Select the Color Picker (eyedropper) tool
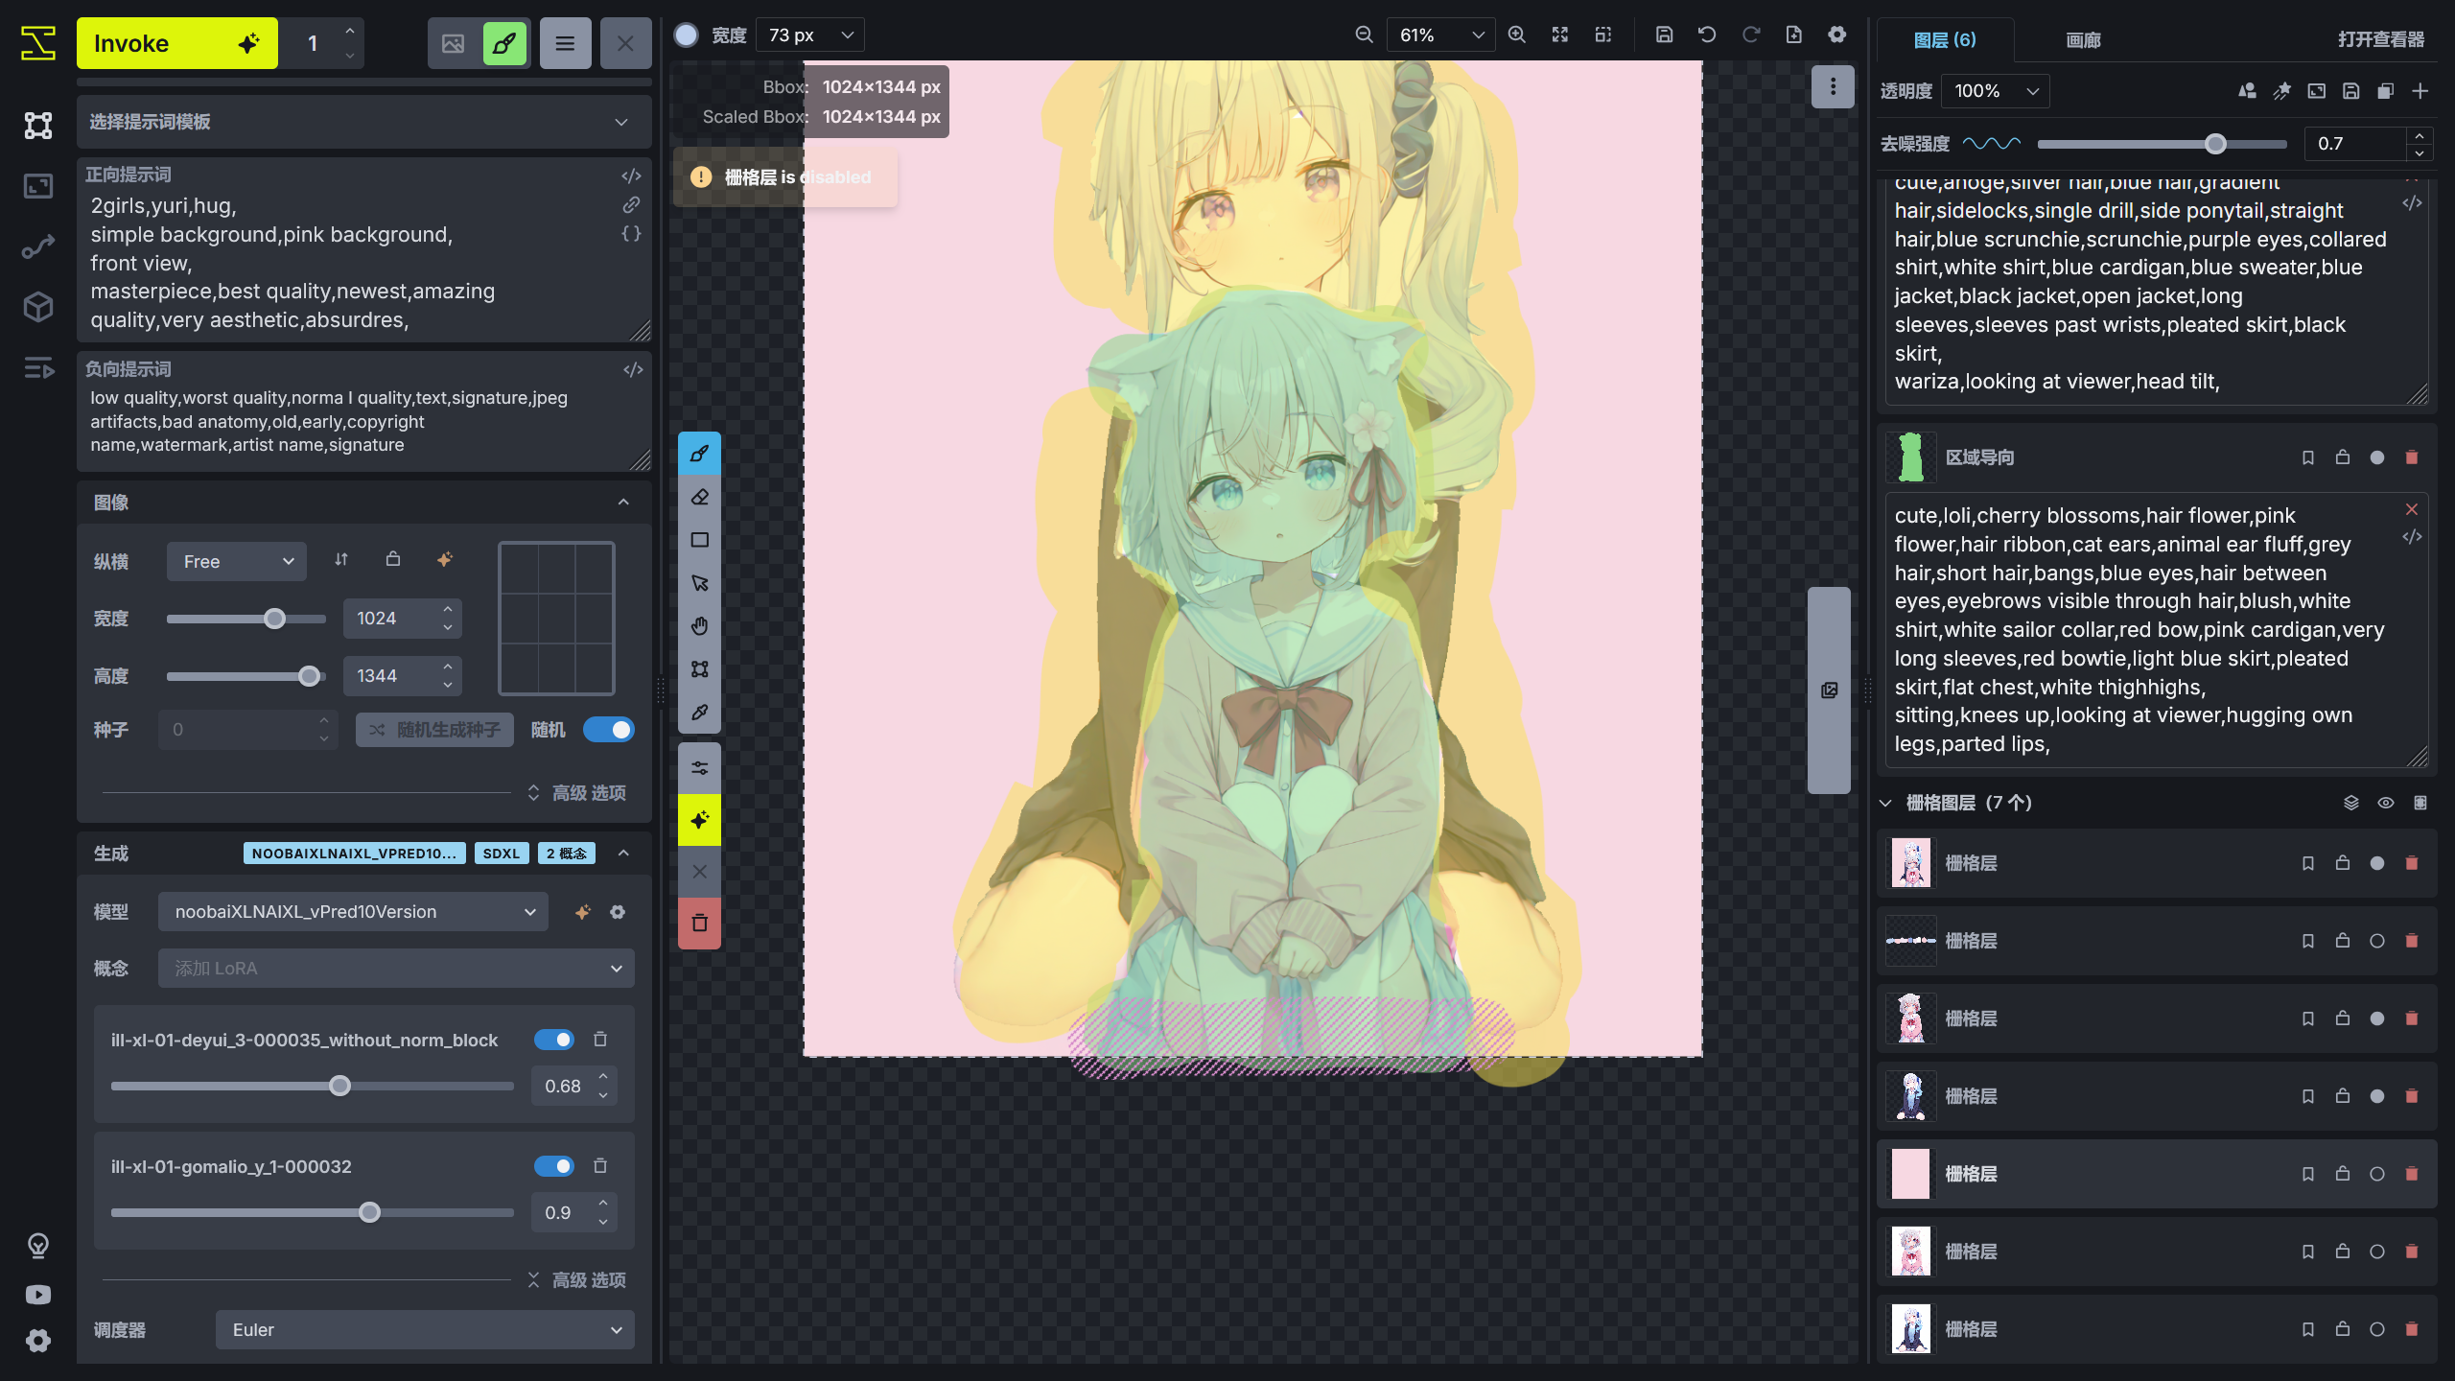Viewport: 2455px width, 1381px height. point(699,712)
